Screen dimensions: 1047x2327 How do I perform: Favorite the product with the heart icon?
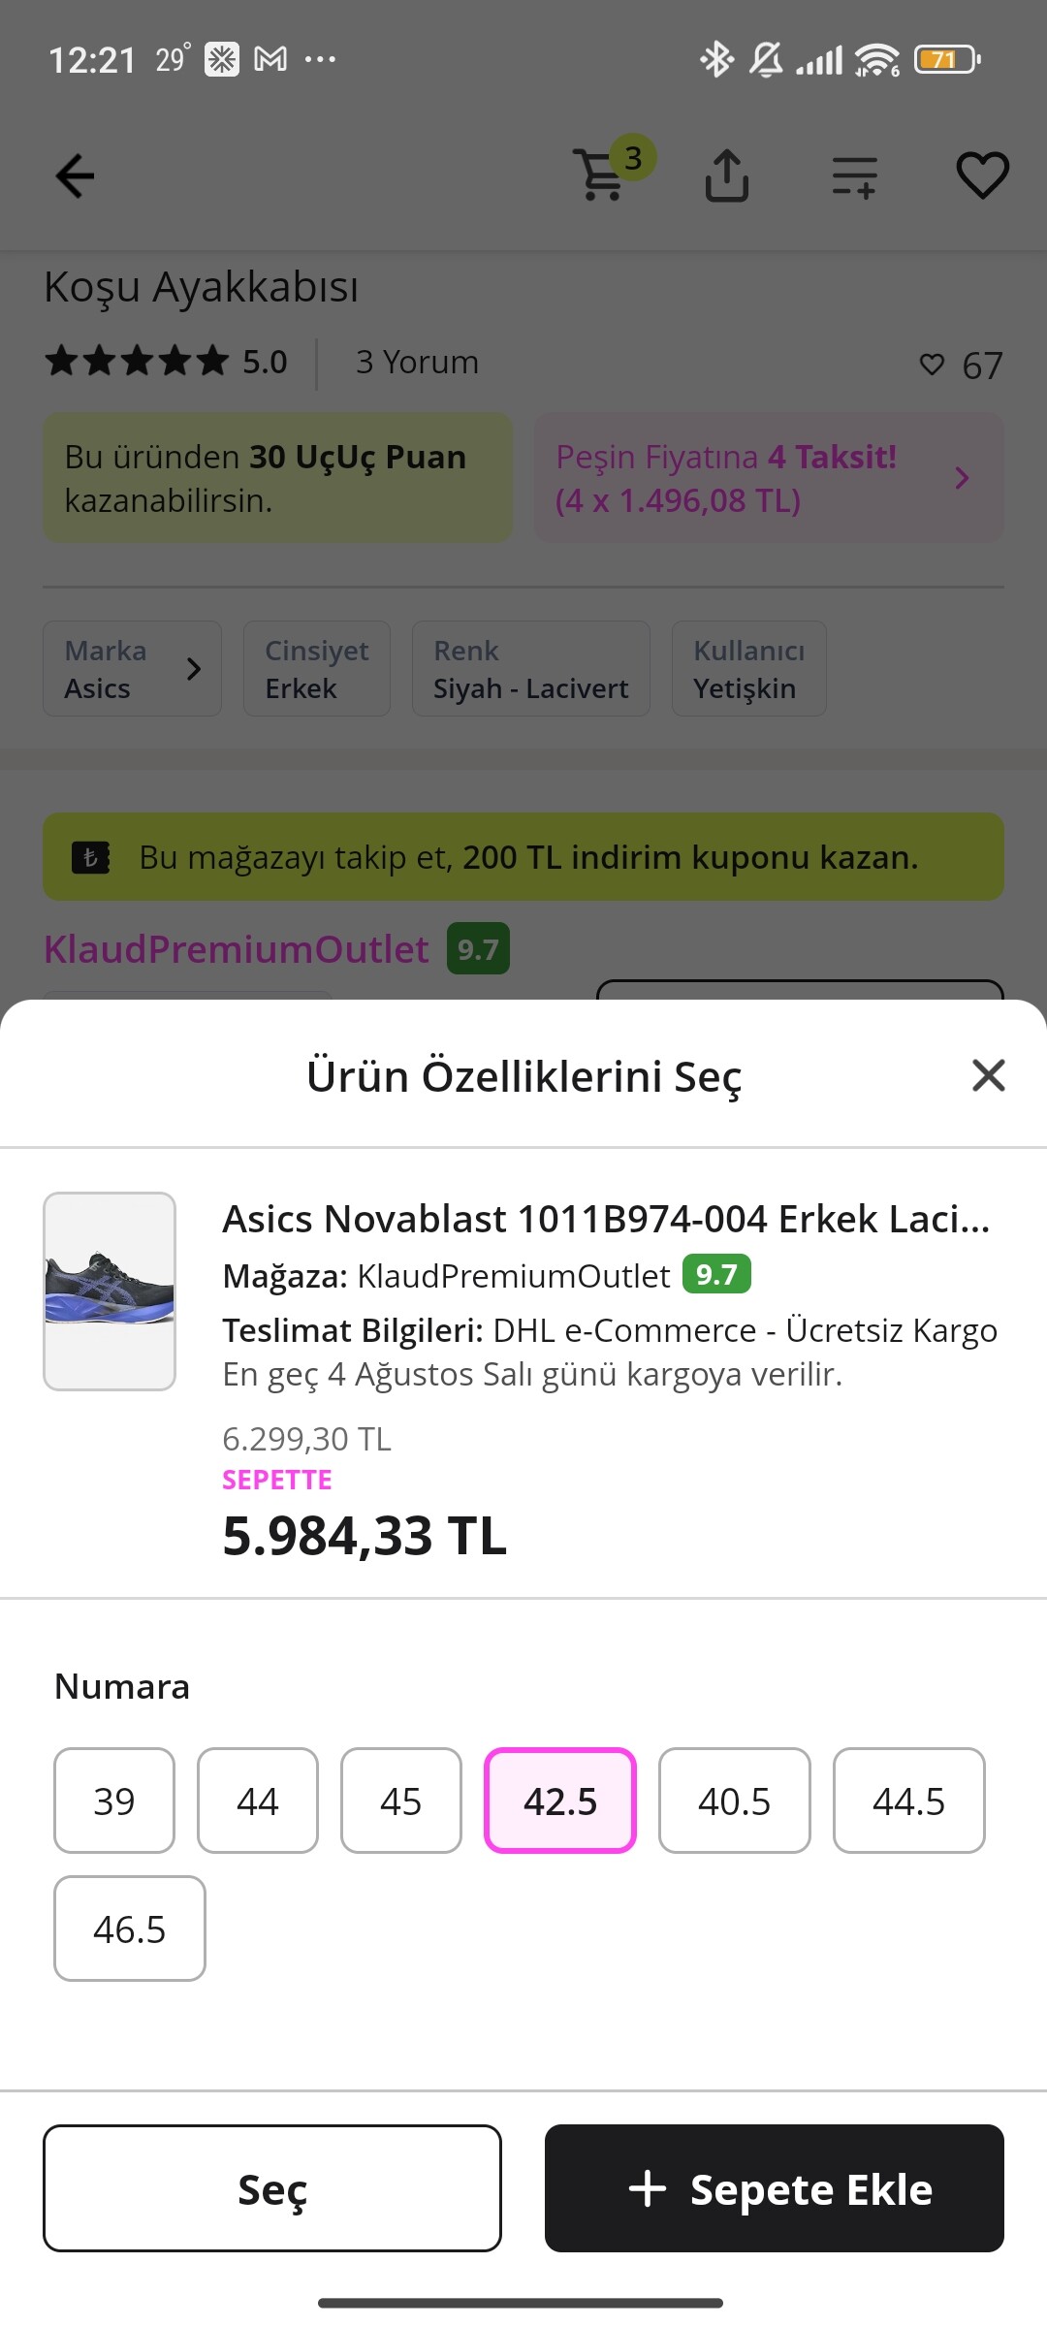click(983, 175)
